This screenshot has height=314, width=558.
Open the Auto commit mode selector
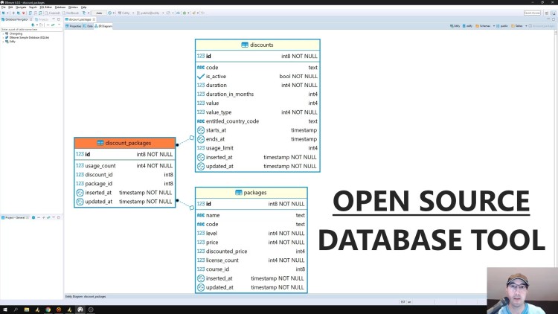pos(99,13)
